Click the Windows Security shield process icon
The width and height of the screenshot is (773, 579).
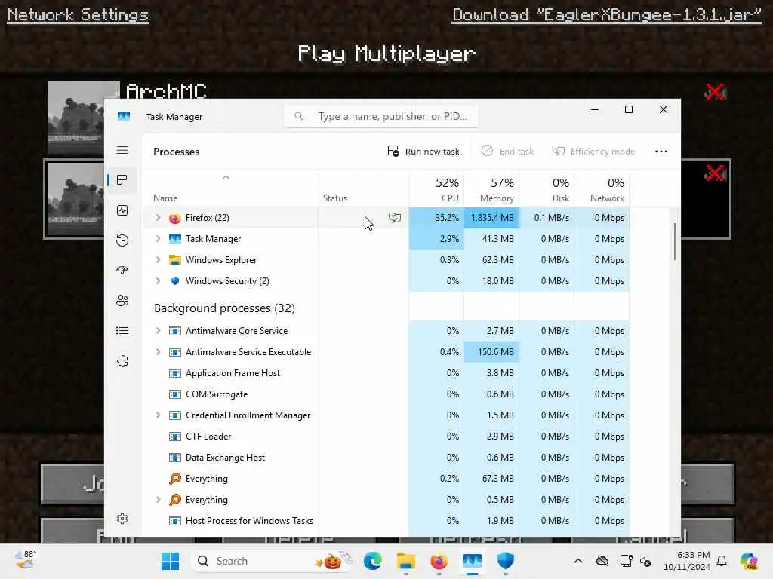175,281
